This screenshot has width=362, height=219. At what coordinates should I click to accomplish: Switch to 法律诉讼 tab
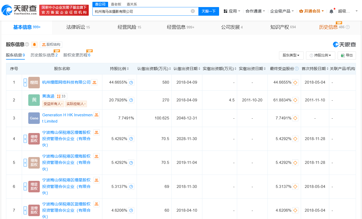[78, 27]
